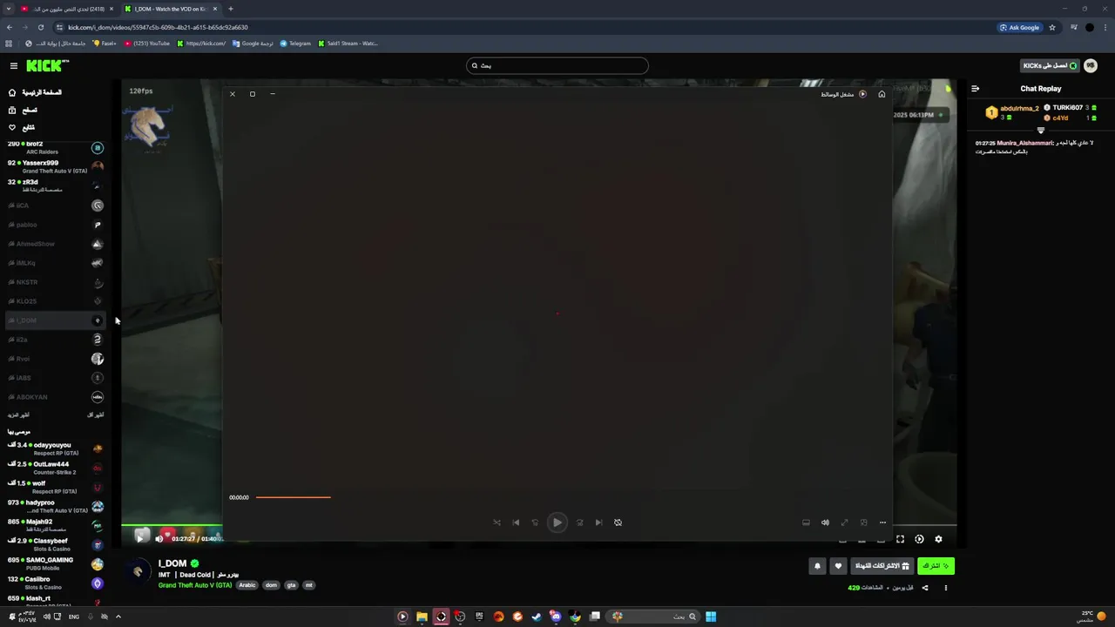Screen dimensions: 1115x627
Task: Toggle repeat in the media player
Action: pyautogui.click(x=618, y=522)
